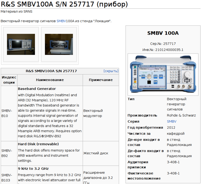This screenshot has height=184, width=201.
Task: Select the table caption 'R&S SMBV100A S/N 257717'
Action: click(51, 71)
